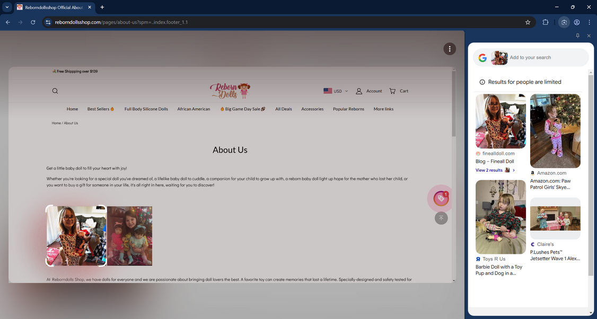The height and width of the screenshot is (319, 597).
Task: Open Popular Reborns menu item
Action: point(348,109)
